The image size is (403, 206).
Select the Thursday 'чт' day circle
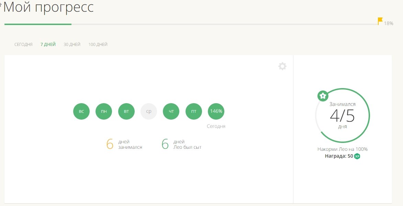point(171,111)
